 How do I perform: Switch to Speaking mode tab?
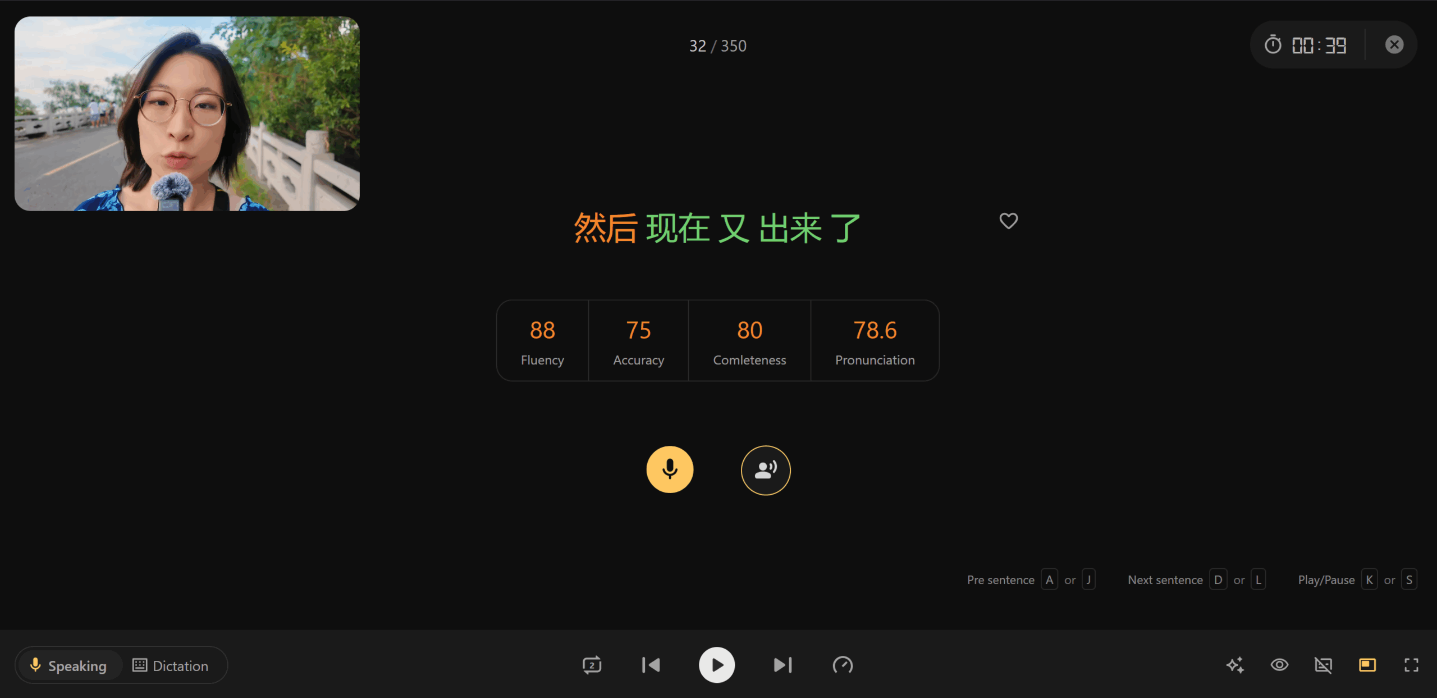[x=69, y=665]
